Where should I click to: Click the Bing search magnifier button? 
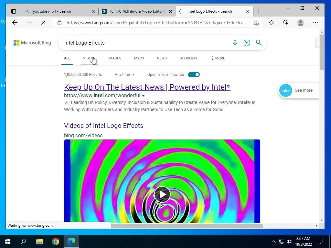(259, 43)
